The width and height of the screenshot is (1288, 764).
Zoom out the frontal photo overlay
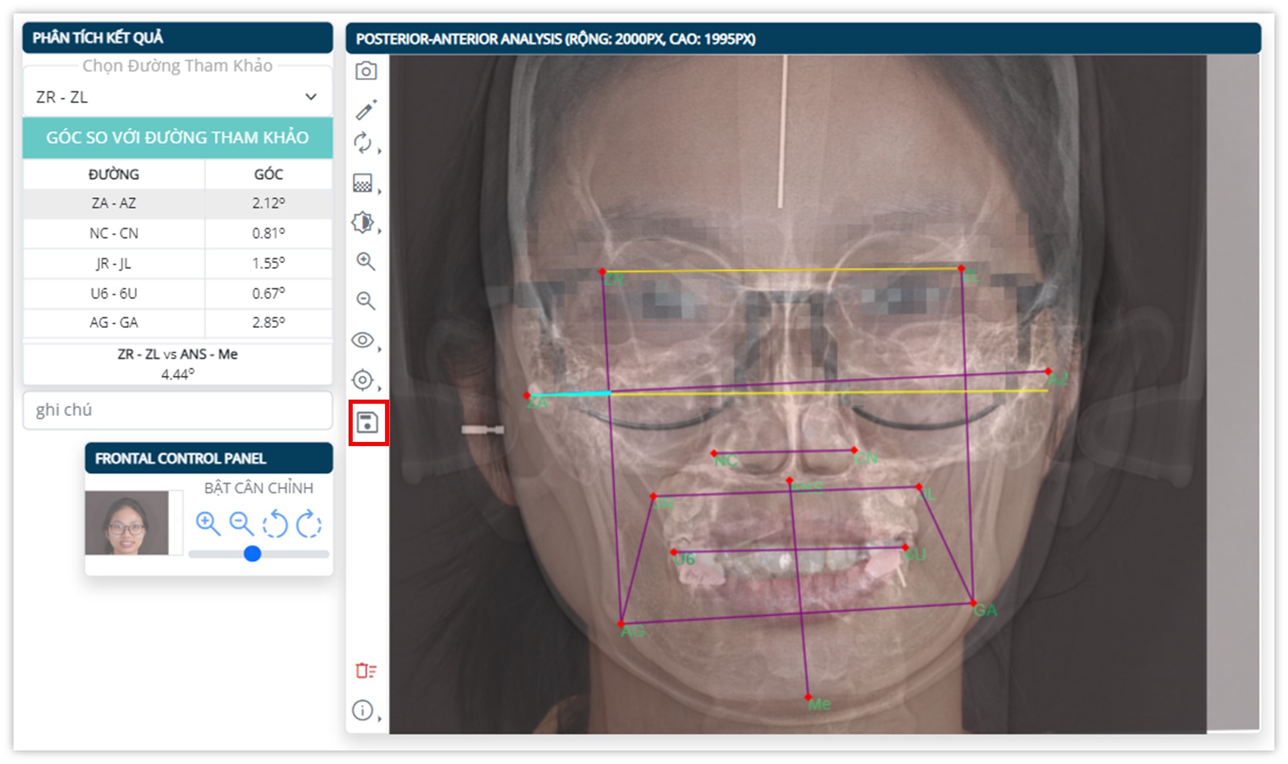click(242, 523)
